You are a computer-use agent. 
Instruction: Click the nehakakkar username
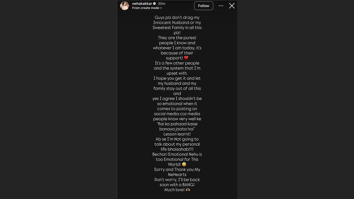pos(142,4)
